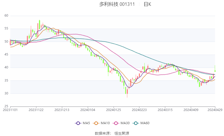Click the 60 value on the y-axis

6,16
